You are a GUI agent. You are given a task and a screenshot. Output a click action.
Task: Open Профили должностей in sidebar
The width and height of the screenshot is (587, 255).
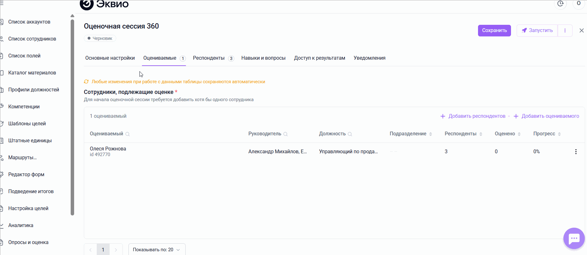[x=34, y=90]
